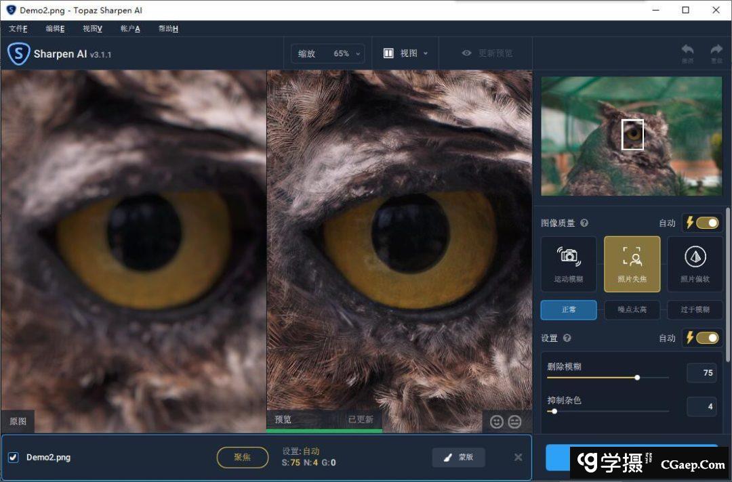Image resolution: width=732 pixels, height=482 pixels.
Task: Click the redo arrow icon
Action: [x=716, y=50]
